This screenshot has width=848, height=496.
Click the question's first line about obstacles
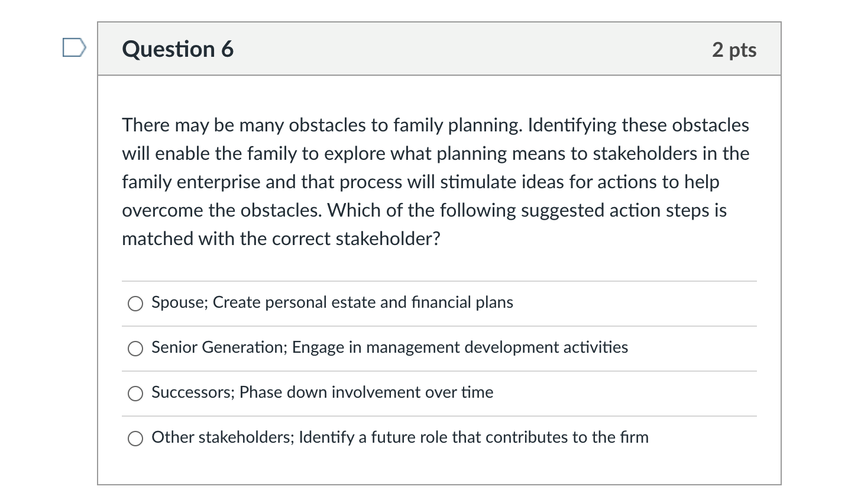pos(435,125)
